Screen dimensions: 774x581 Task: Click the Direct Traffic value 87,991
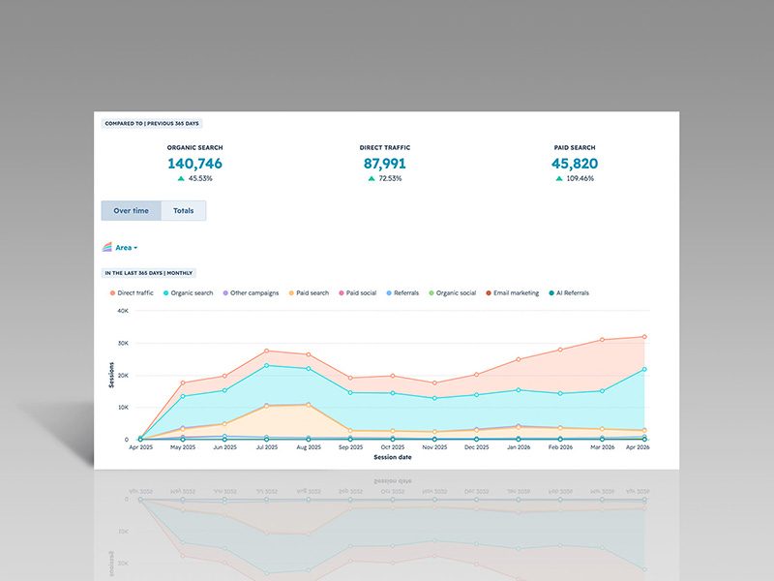[x=384, y=164]
